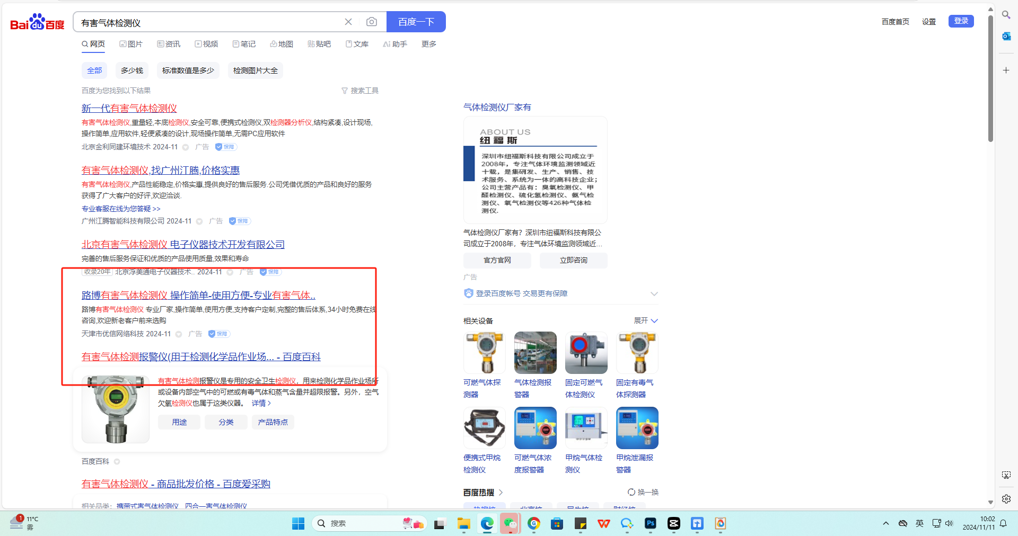Screen dimensions: 1018x536
Task: Click the Baidu logo
Action: point(37,22)
